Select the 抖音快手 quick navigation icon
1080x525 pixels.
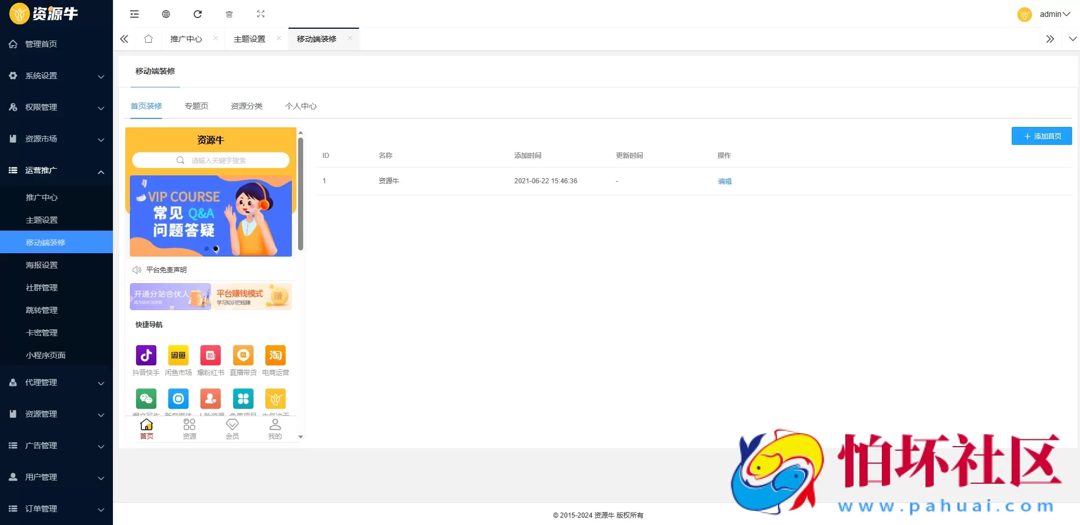146,355
